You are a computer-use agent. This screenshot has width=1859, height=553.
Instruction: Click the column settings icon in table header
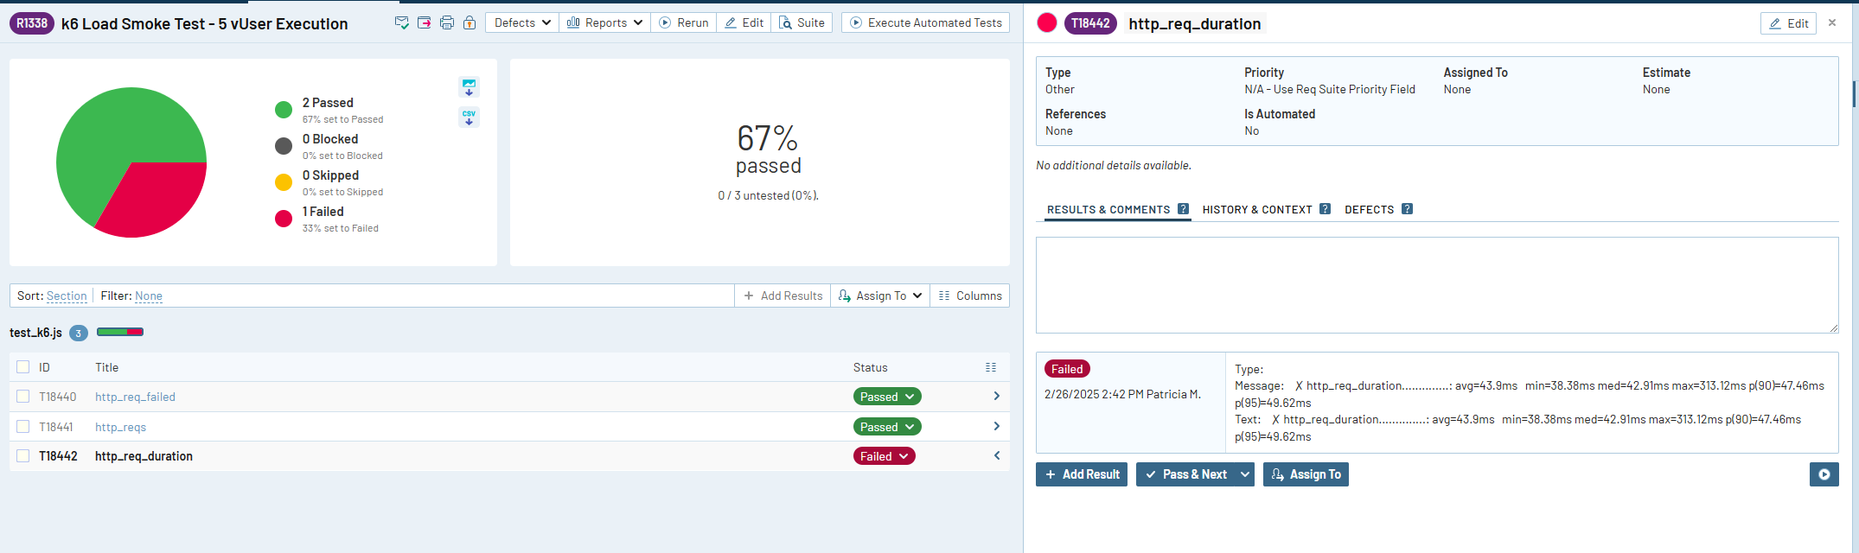(x=991, y=367)
